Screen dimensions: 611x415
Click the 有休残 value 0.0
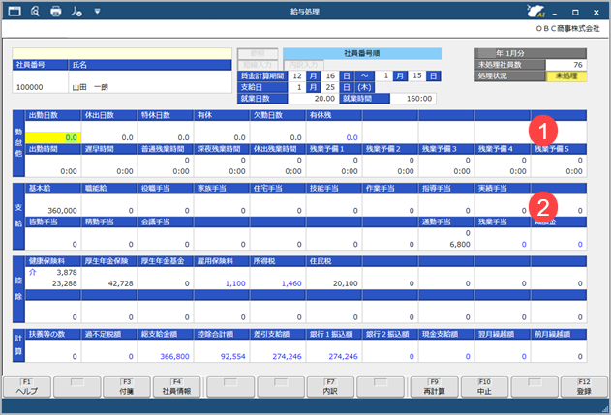351,137
